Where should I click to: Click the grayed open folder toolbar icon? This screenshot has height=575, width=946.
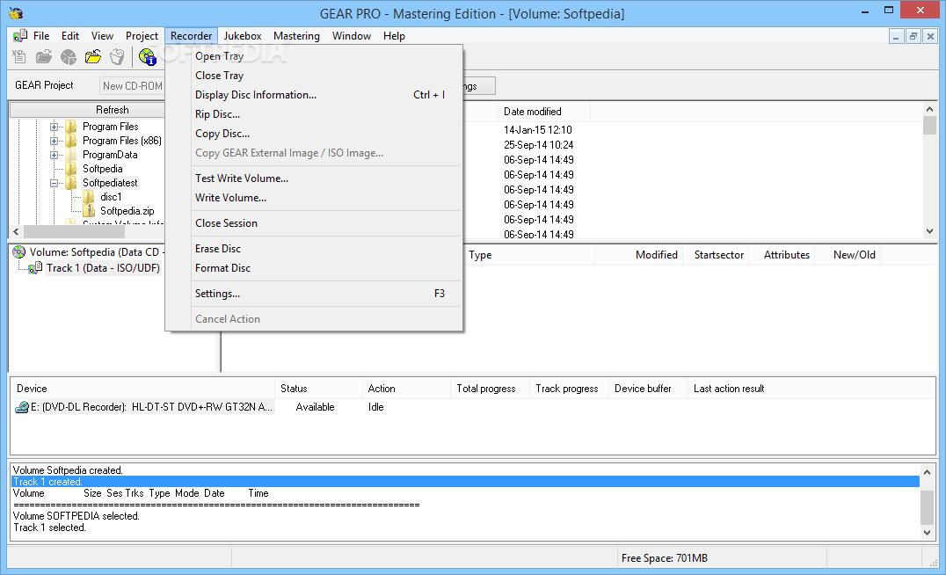coord(43,57)
